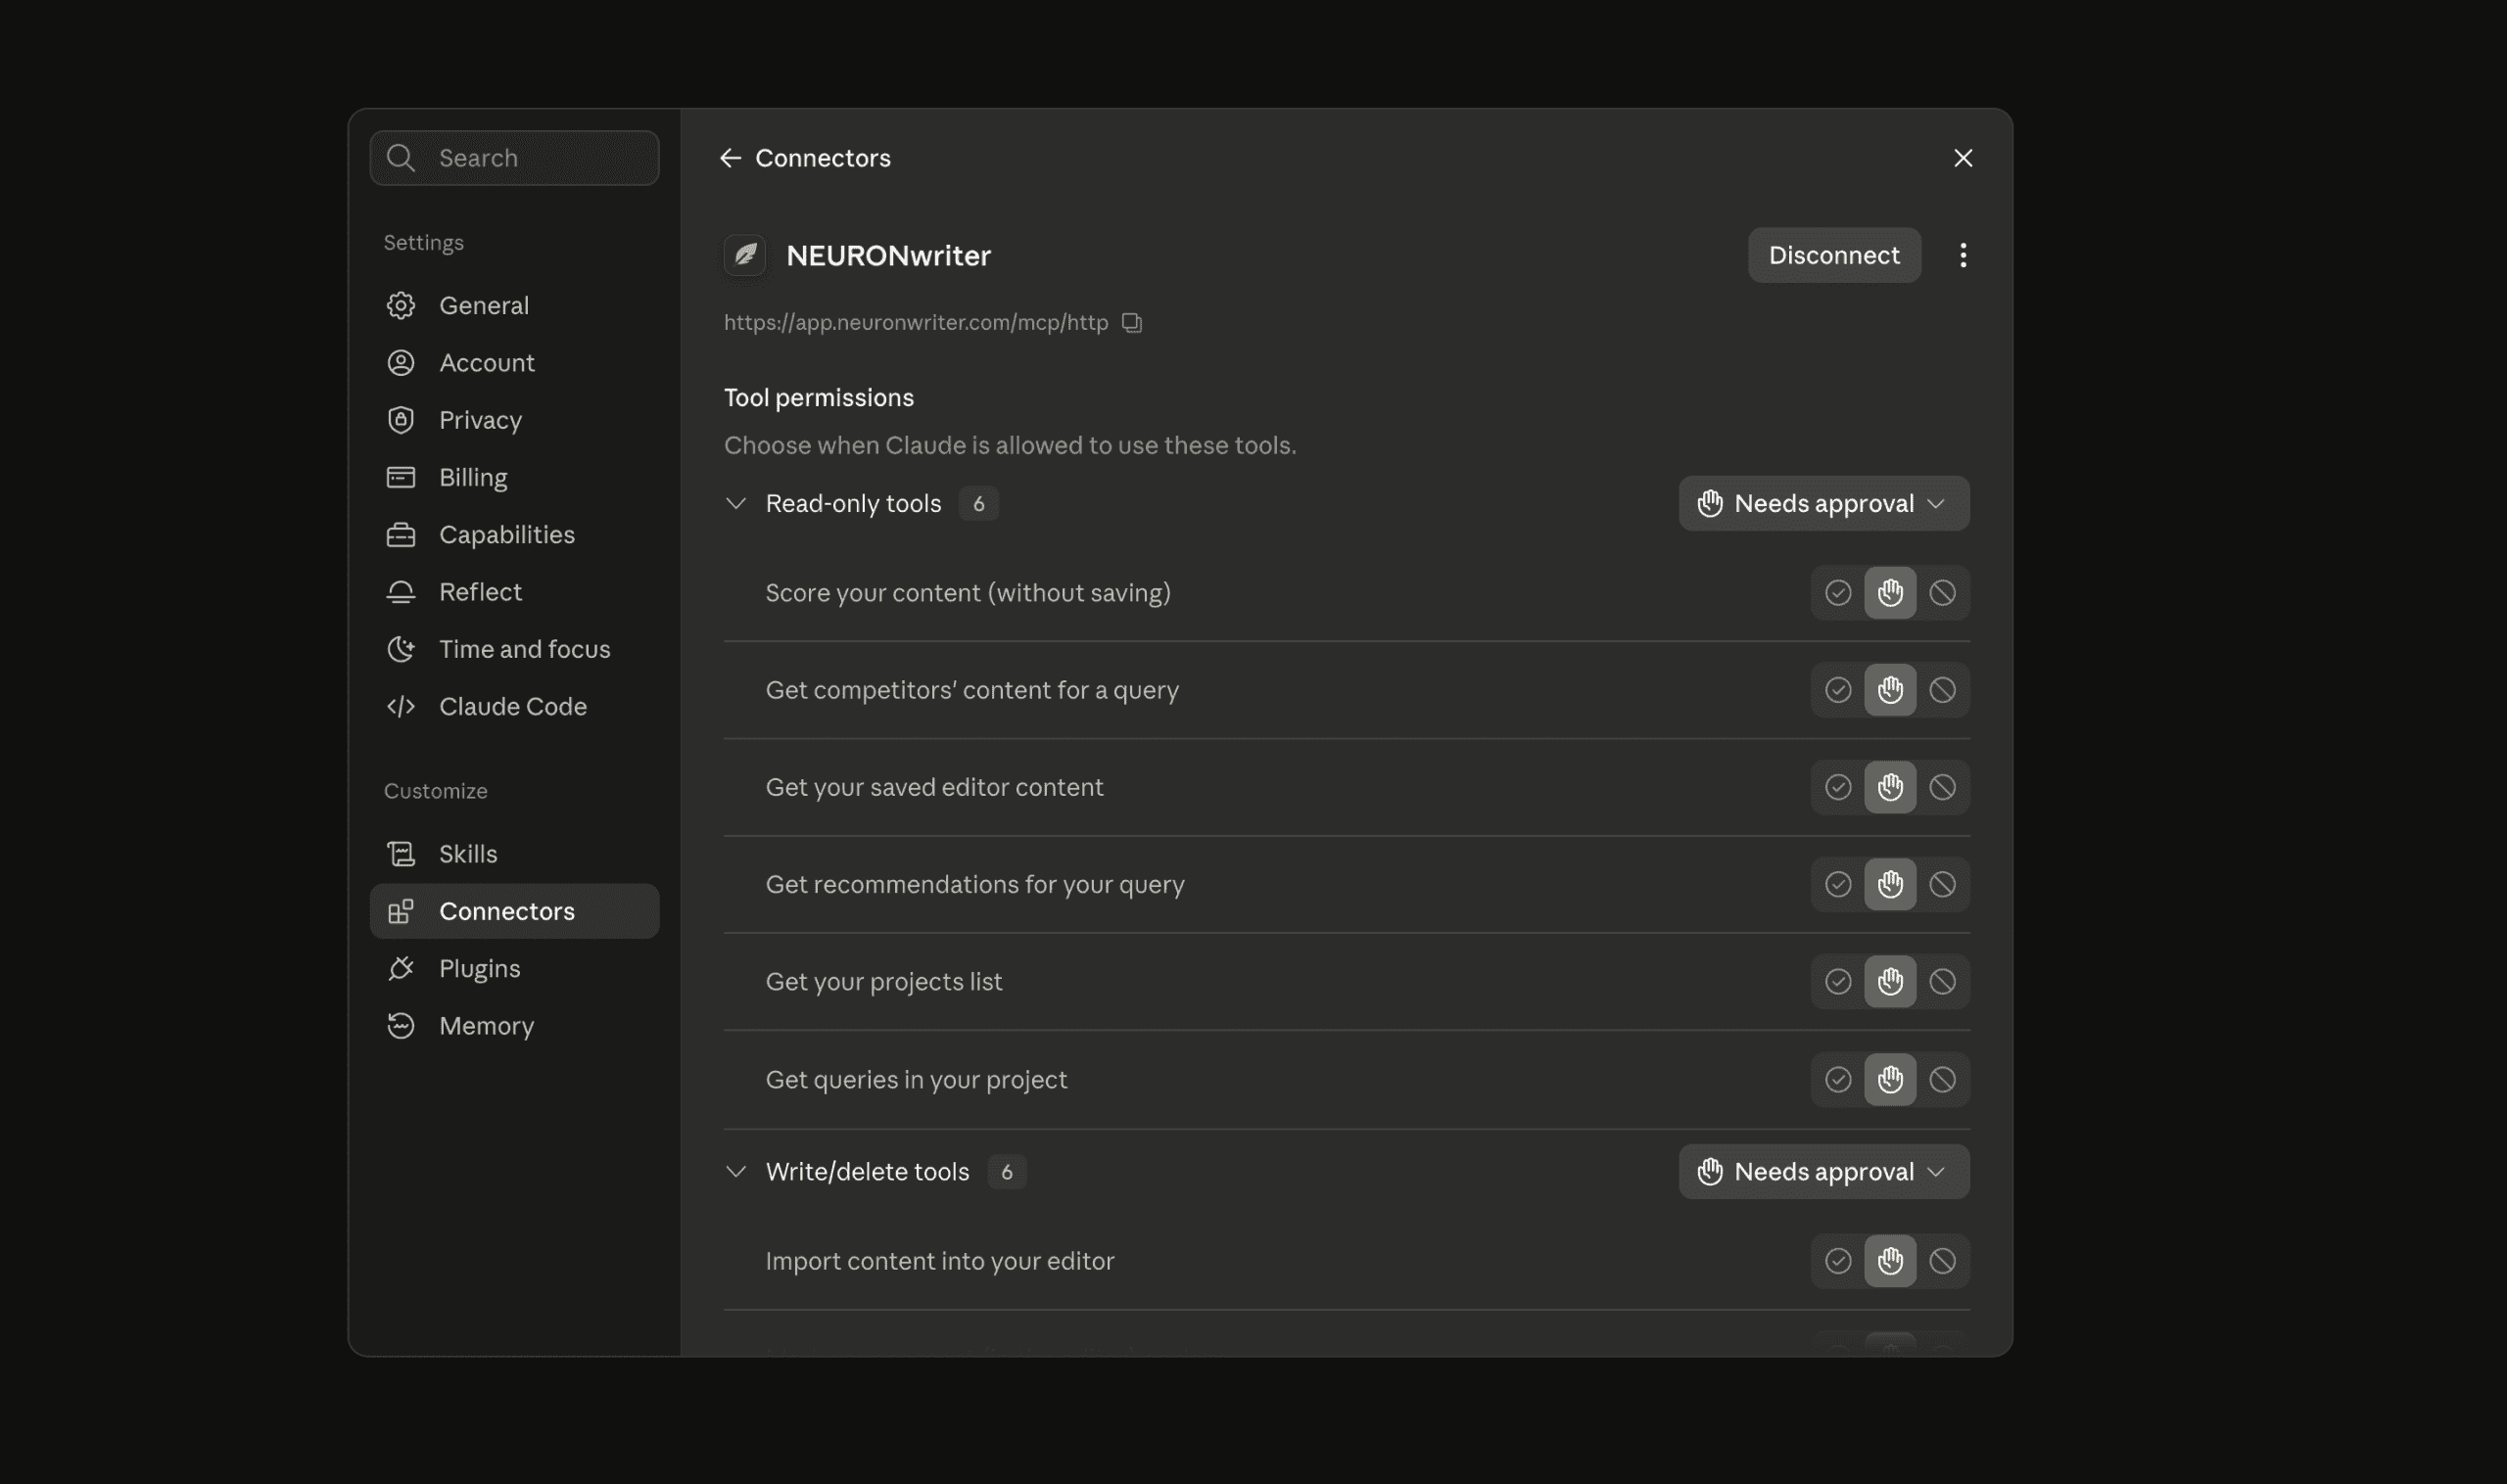Viewport: 2507px width, 1484px height.
Task: Open Write/delete tools Needs approval dropdown
Action: click(1823, 1171)
